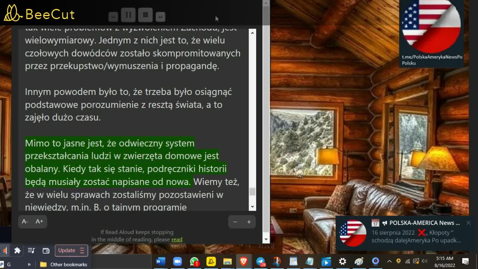Image resolution: width=478 pixels, height=269 pixels.
Task: Open Movies & TV app in taskbar
Action: click(326, 262)
